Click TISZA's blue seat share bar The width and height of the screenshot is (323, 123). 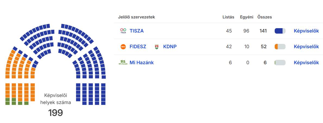click(280, 31)
